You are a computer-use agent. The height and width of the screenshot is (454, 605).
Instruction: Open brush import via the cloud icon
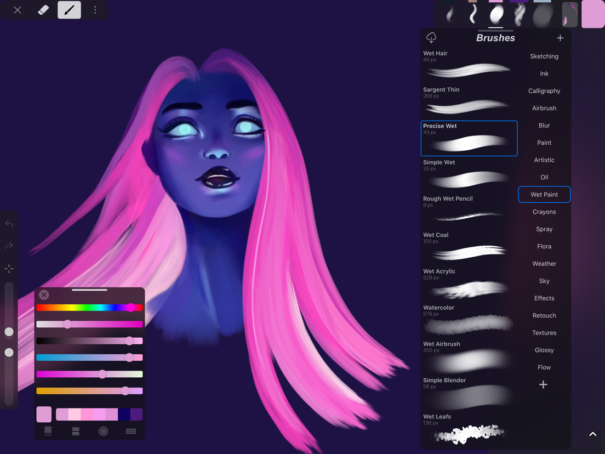[x=431, y=38]
